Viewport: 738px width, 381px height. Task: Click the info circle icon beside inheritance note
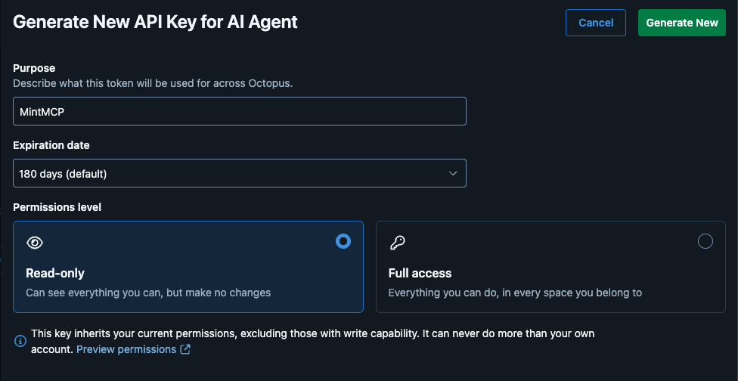tap(20, 341)
